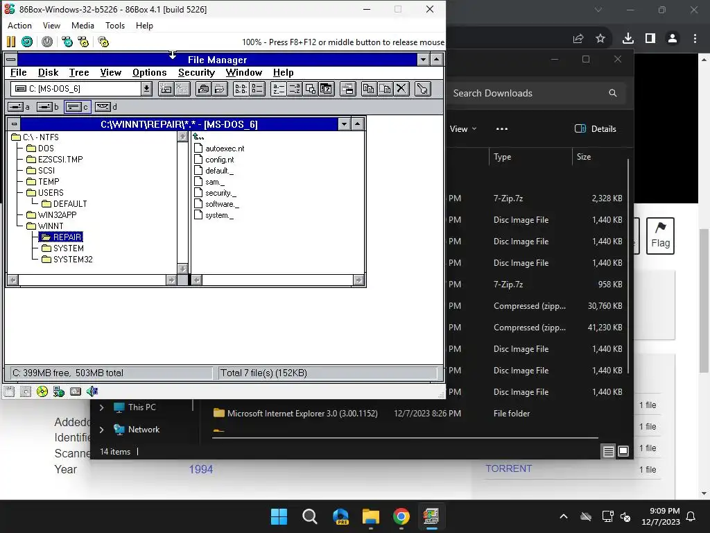Open the Chrome three-dot menu
Image resolution: width=710 pixels, height=533 pixels.
click(x=695, y=39)
